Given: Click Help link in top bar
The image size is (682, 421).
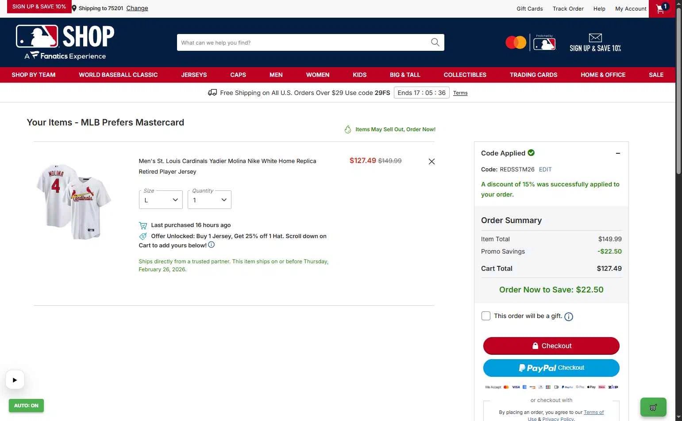Looking at the screenshot, I should (x=599, y=9).
